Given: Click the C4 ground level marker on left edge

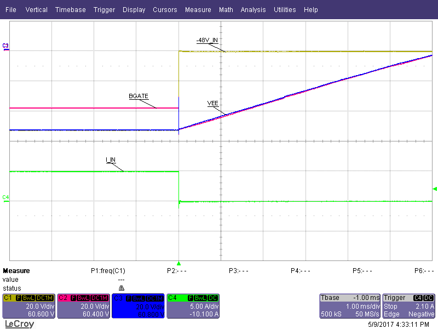Looking at the screenshot, I should (5, 197).
